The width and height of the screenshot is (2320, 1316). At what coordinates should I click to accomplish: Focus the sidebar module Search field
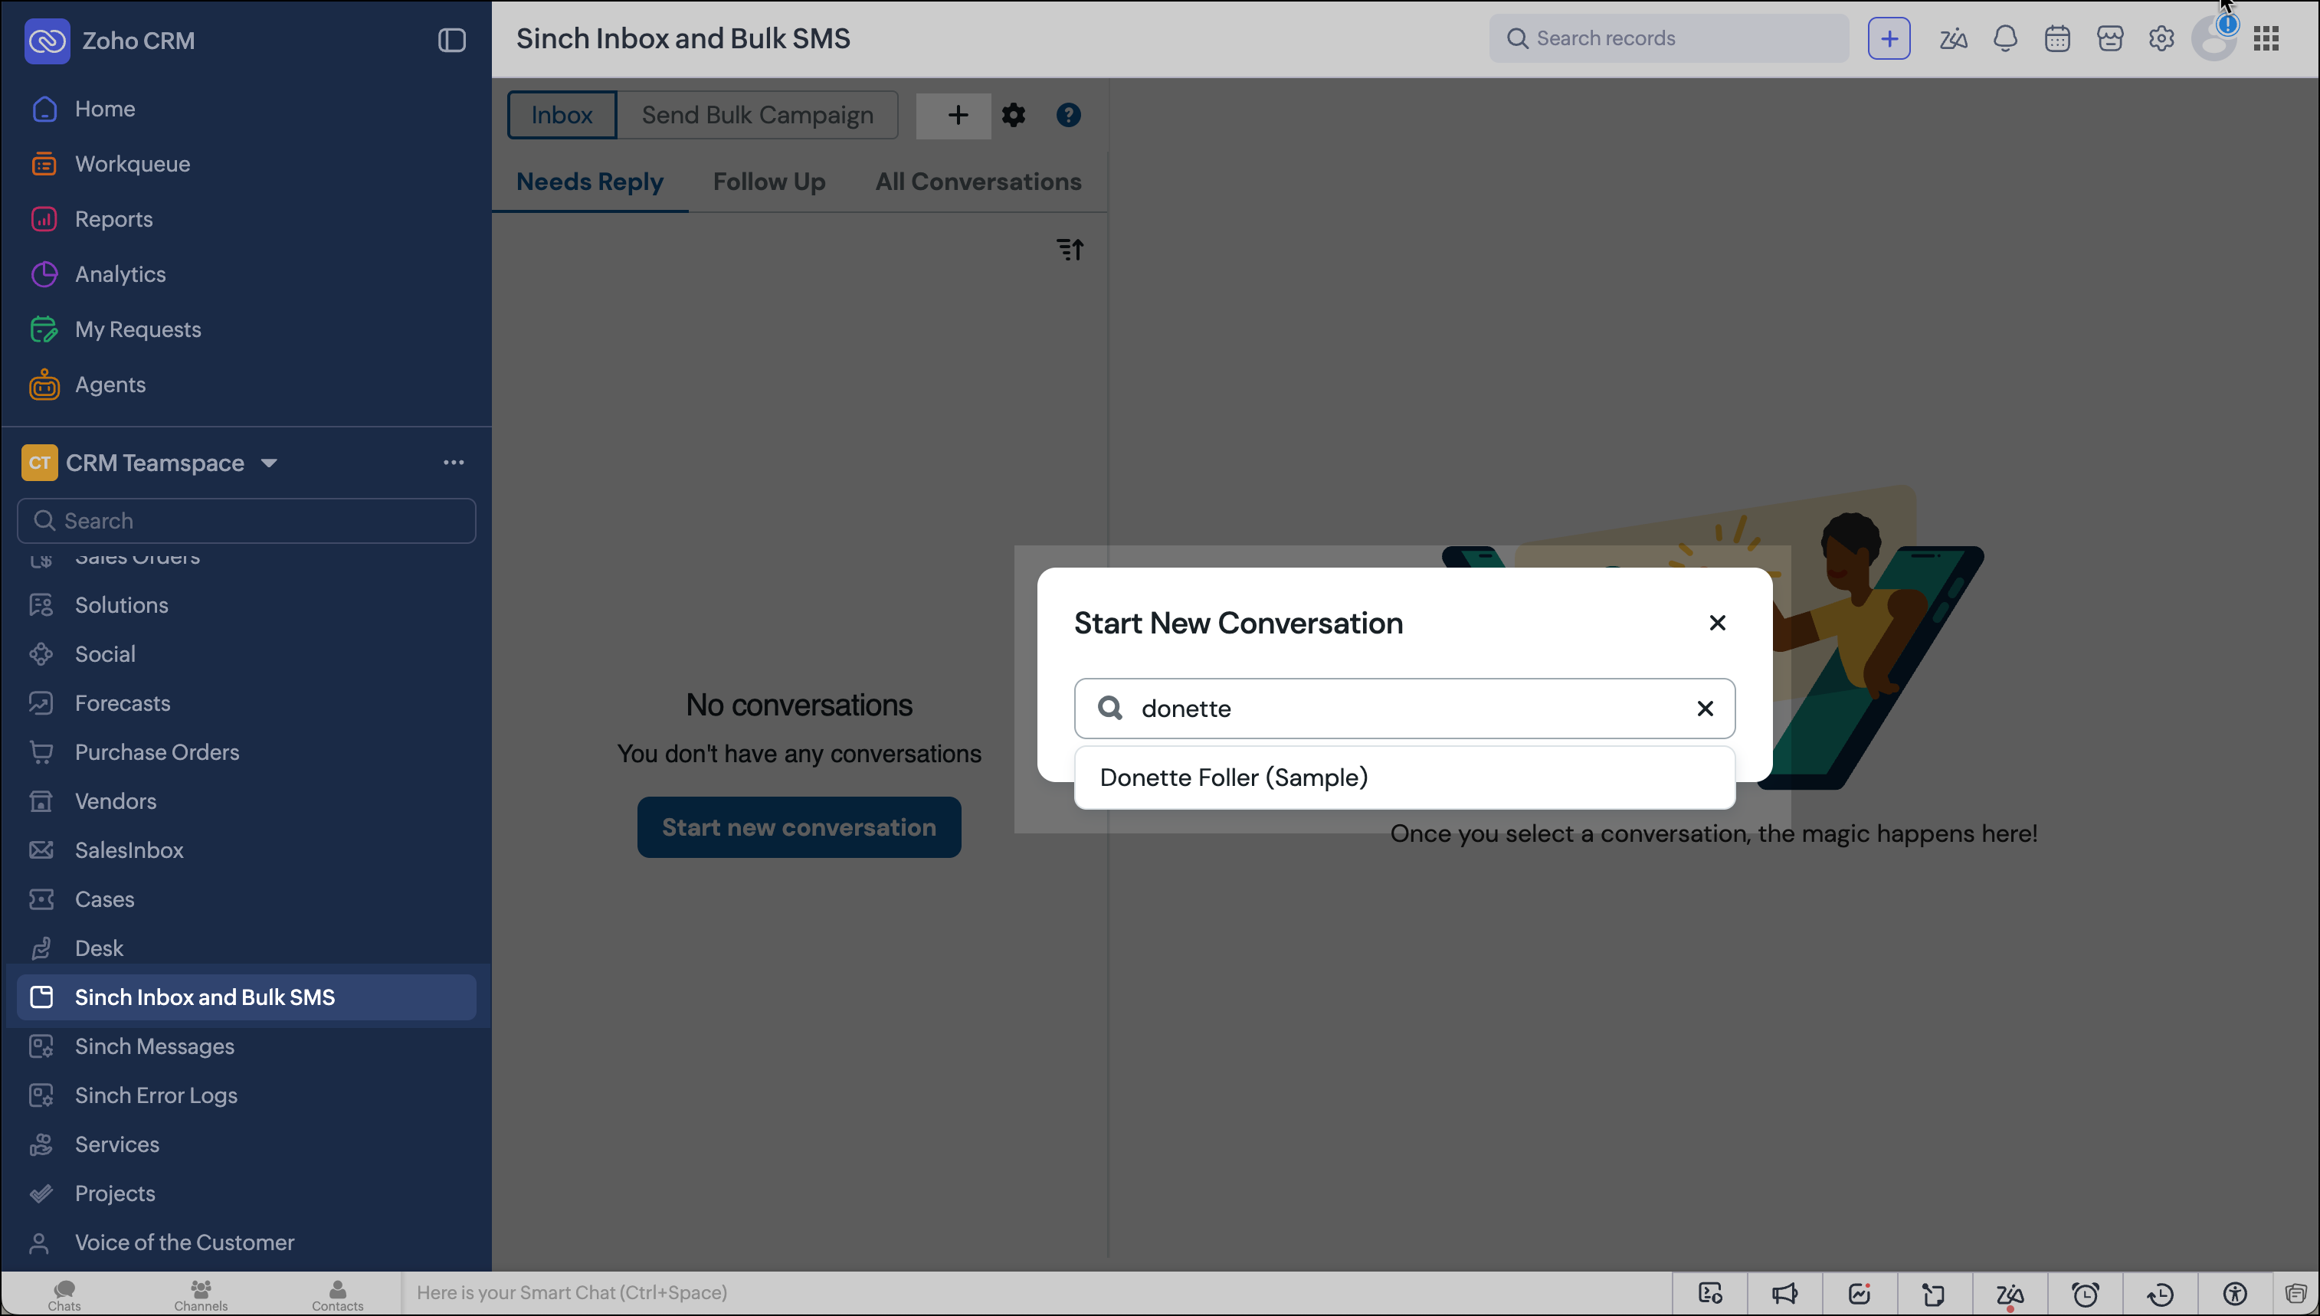[x=246, y=522]
